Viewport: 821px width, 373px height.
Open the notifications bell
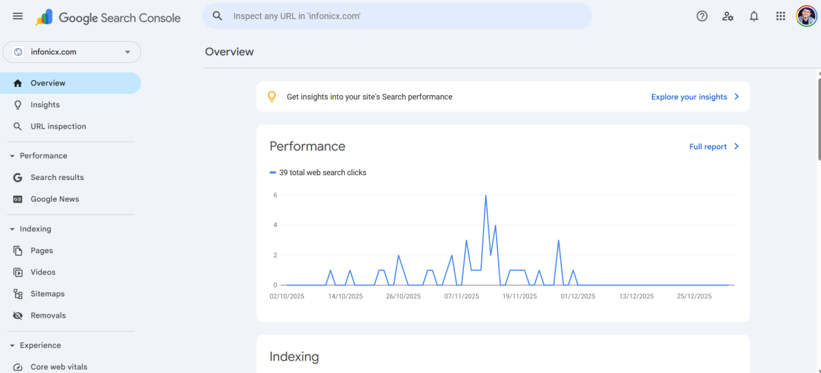tap(754, 16)
